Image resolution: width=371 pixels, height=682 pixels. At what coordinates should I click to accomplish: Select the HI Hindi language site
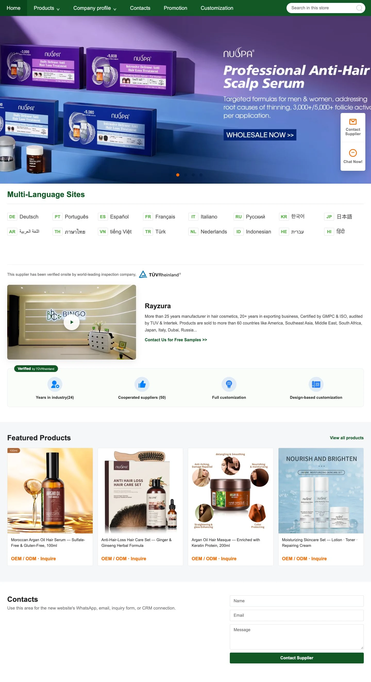point(334,232)
